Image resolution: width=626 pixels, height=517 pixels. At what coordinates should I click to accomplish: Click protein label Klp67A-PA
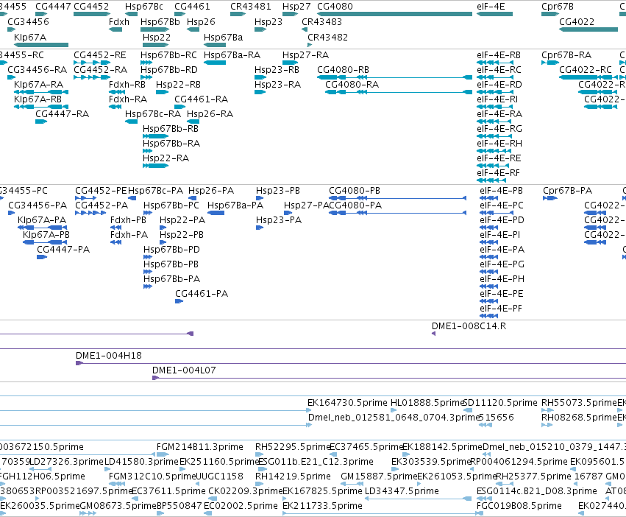click(x=42, y=220)
